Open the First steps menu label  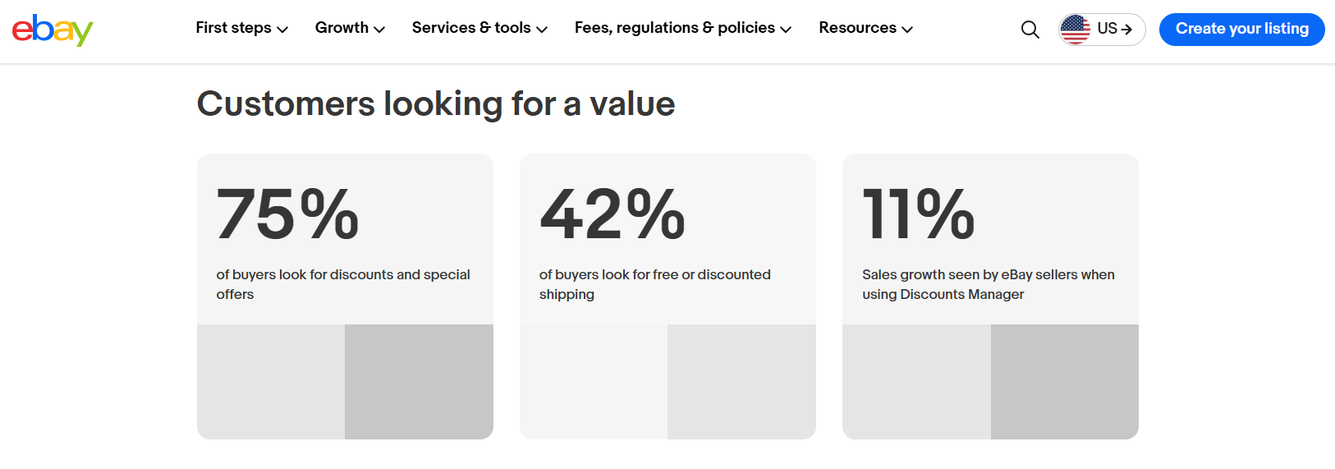[233, 28]
